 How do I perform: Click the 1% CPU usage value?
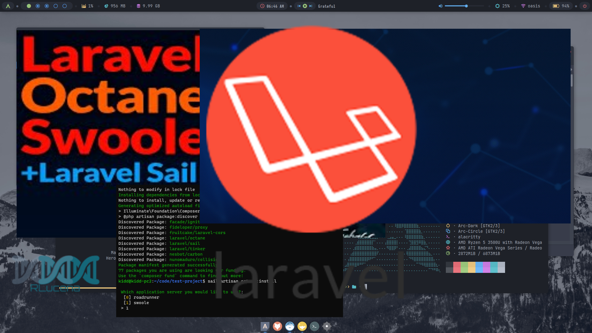(x=91, y=6)
